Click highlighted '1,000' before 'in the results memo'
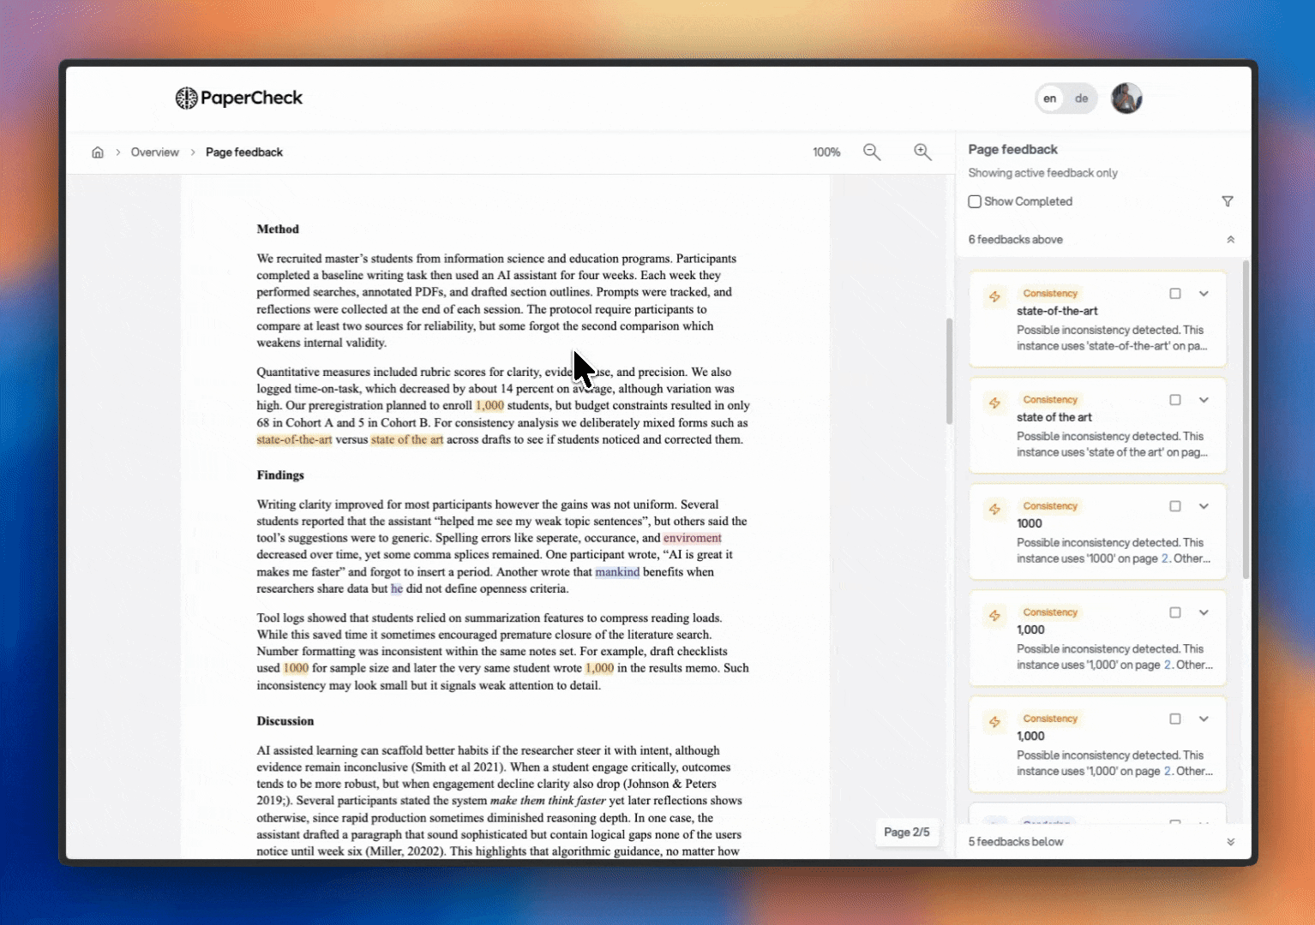 pos(599,669)
